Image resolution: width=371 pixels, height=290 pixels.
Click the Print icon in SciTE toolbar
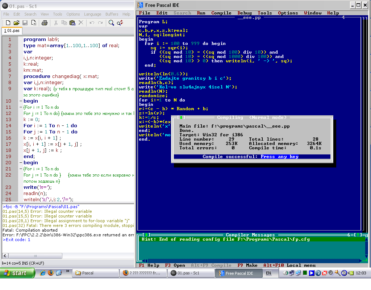(x=45, y=23)
